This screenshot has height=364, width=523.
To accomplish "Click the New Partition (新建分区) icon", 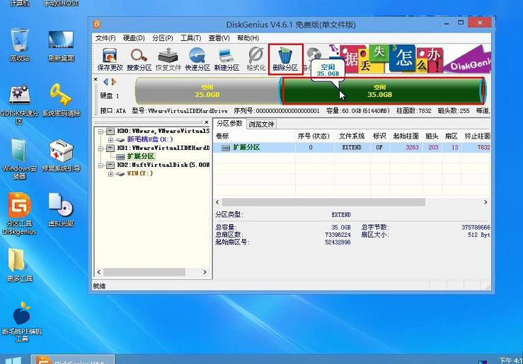I will pyautogui.click(x=226, y=59).
